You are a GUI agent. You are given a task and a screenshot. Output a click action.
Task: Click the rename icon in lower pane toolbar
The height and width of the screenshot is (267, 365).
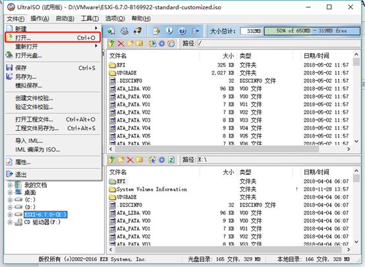click(x=139, y=160)
